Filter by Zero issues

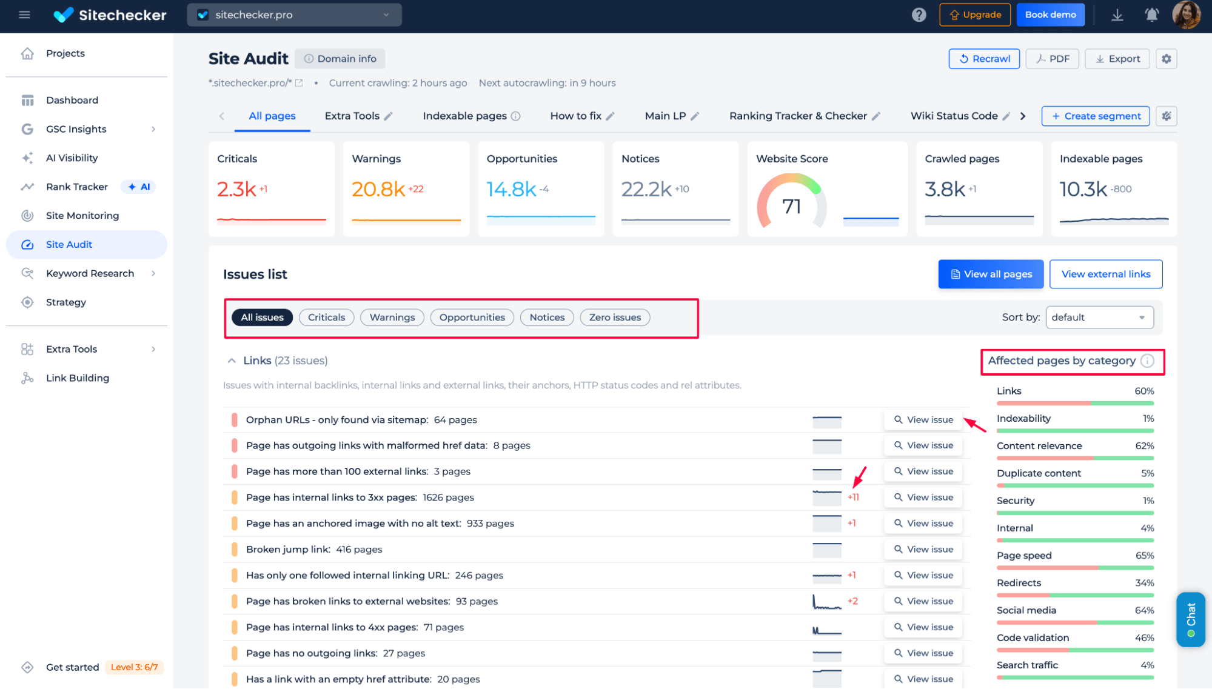[615, 317]
